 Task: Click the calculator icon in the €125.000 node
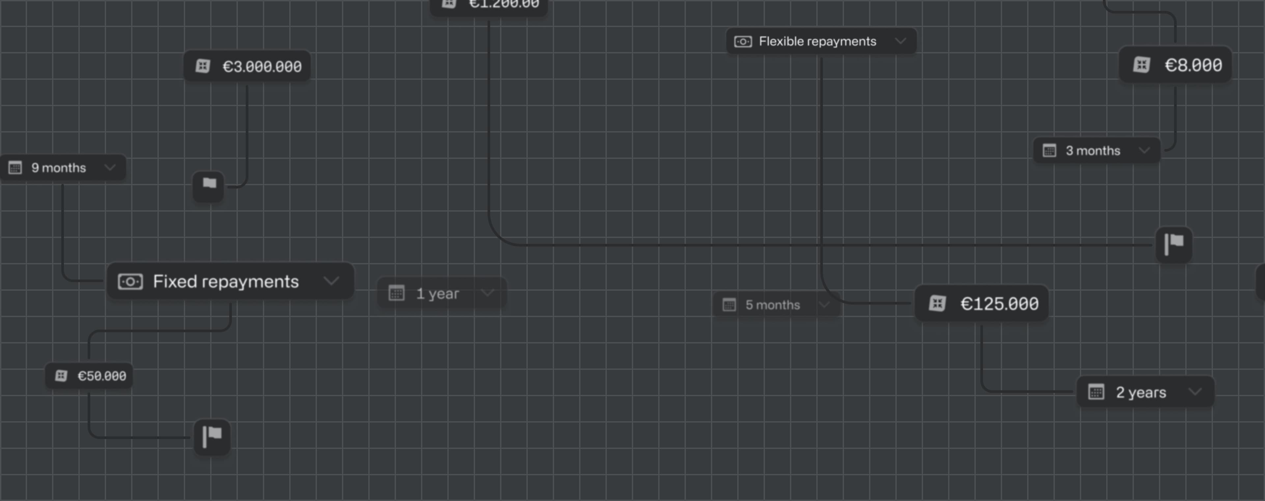coord(937,304)
